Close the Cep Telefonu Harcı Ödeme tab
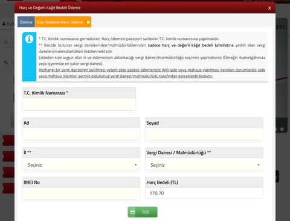The height and width of the screenshot is (221, 290). coord(88,22)
